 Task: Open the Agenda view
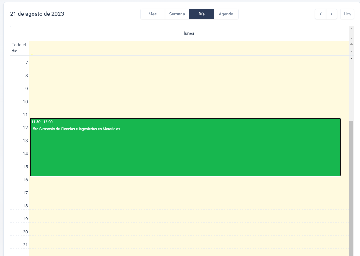[x=226, y=14]
